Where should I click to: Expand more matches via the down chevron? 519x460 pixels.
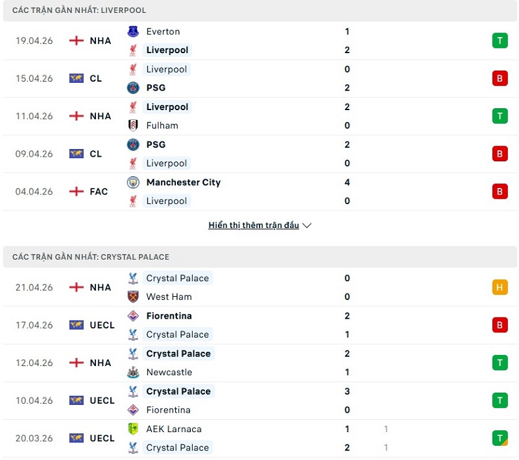tap(306, 225)
